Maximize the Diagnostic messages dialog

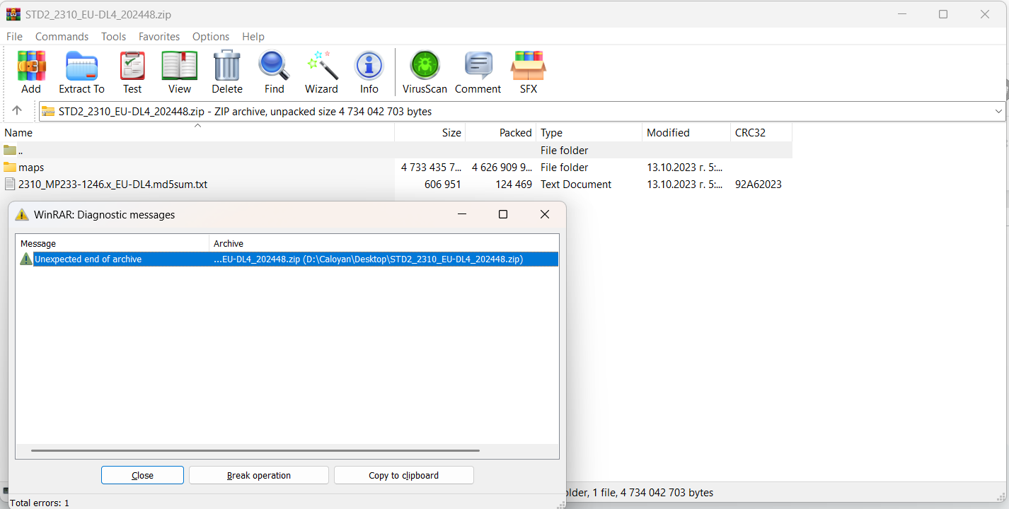503,214
